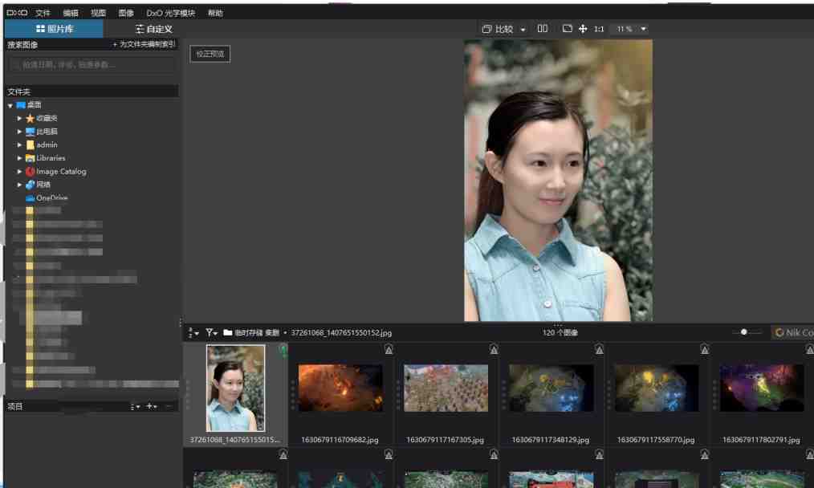Click the 1:1 zoom icon
This screenshot has height=488, width=814.
coord(597,28)
